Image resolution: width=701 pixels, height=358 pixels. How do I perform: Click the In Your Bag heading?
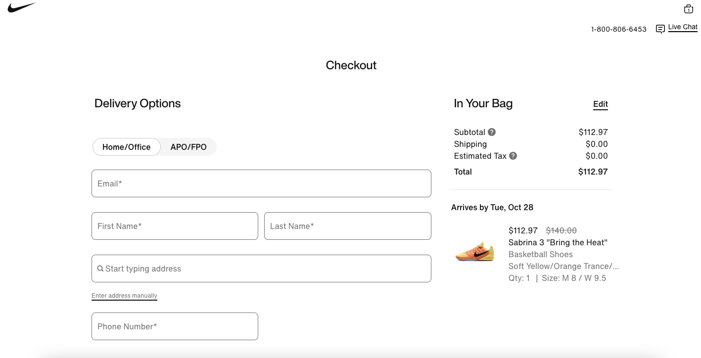point(483,103)
